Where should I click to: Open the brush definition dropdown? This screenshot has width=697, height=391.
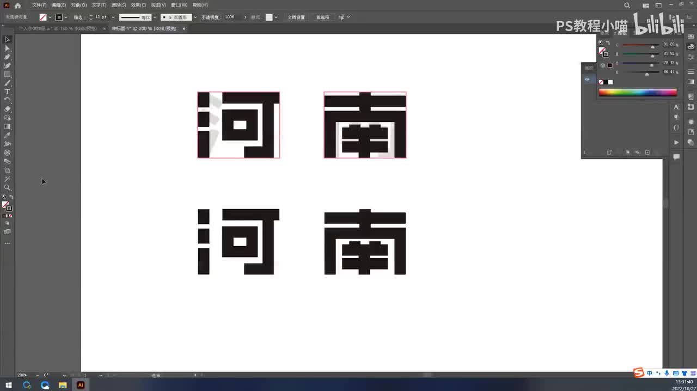[195, 17]
